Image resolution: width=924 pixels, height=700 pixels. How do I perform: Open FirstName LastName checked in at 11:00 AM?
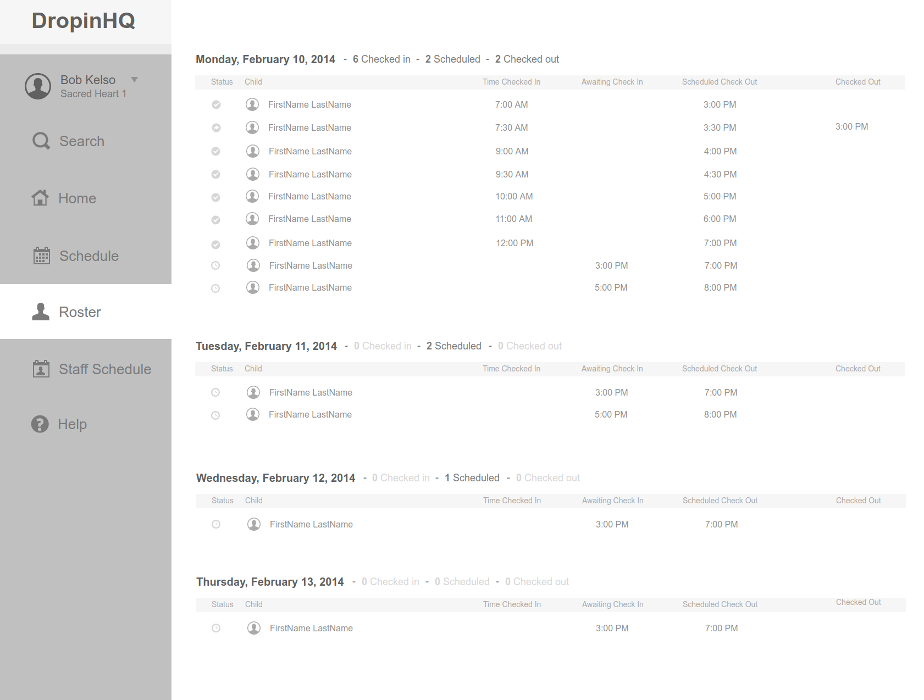309,219
